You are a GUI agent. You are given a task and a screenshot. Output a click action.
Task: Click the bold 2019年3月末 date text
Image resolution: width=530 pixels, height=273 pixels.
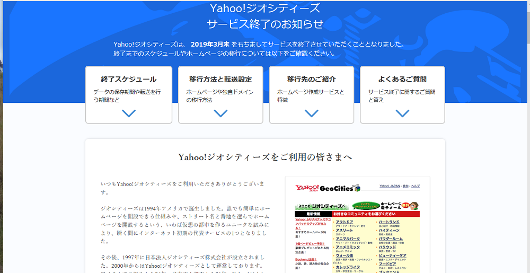[x=210, y=44]
